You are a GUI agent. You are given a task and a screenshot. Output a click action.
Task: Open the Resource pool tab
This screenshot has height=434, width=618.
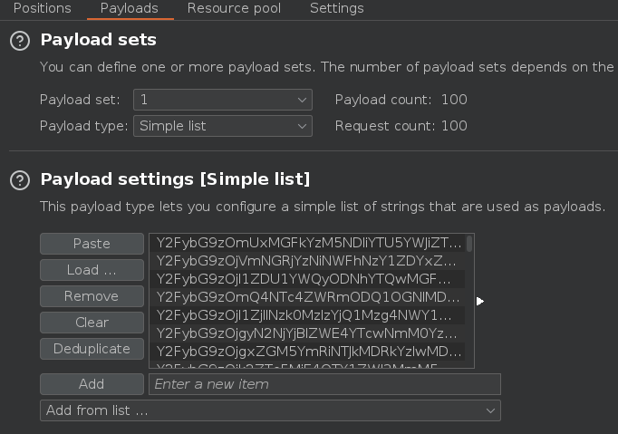point(234,8)
